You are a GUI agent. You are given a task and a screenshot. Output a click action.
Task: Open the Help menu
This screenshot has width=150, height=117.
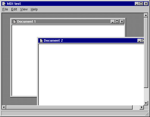click(x=34, y=9)
